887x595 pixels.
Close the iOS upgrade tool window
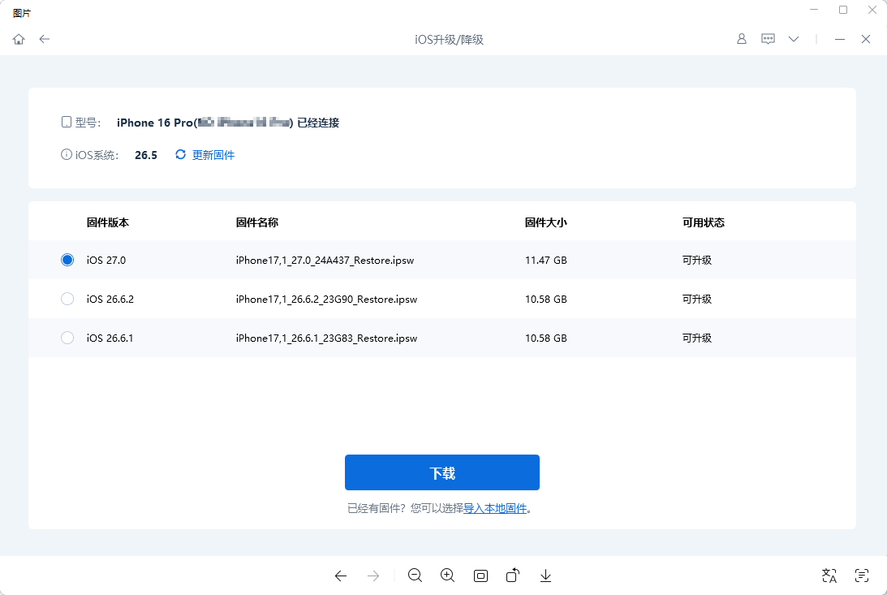866,39
